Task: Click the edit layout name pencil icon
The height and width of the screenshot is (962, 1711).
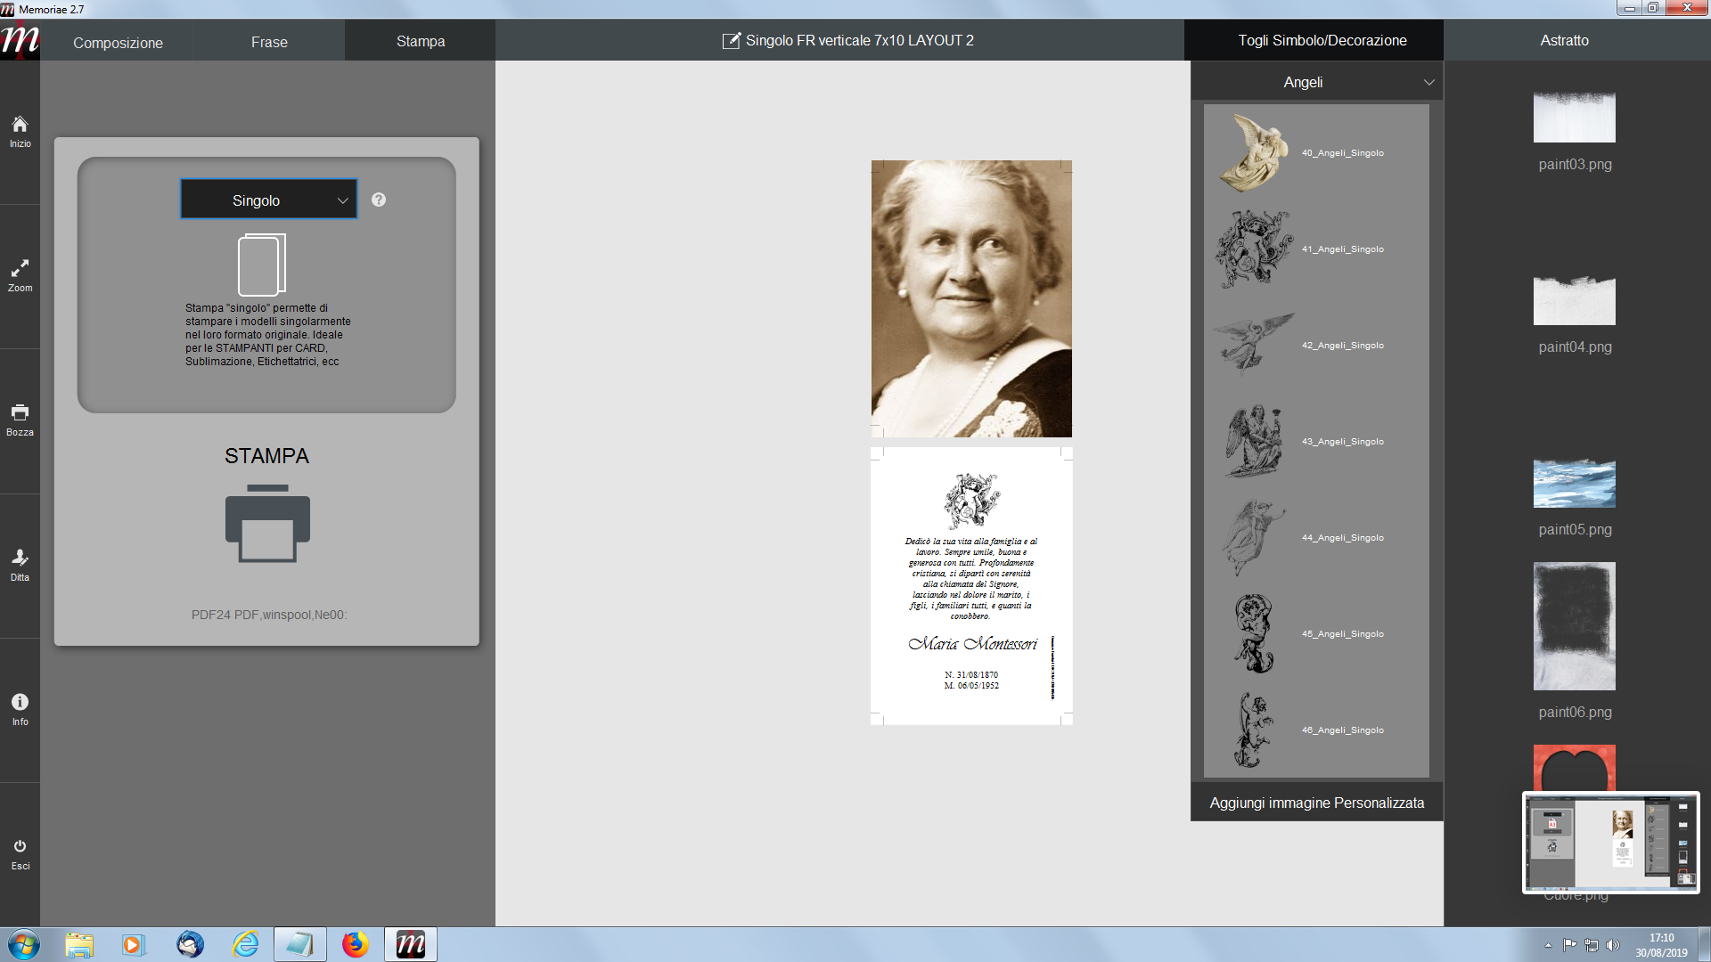Action: point(731,40)
